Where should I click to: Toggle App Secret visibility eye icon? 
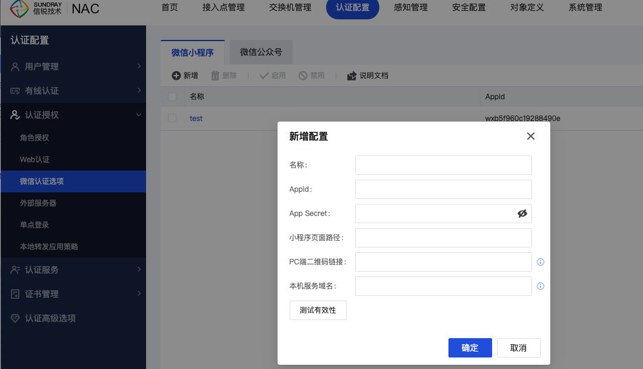(x=522, y=214)
